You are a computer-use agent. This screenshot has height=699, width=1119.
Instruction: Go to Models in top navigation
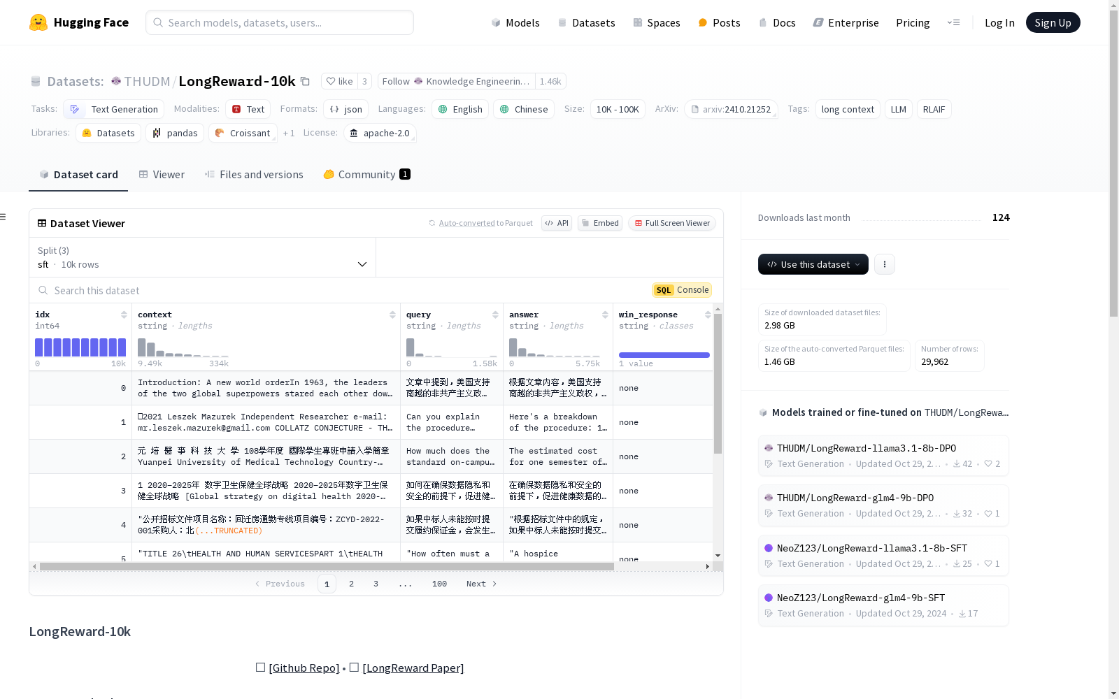(515, 22)
